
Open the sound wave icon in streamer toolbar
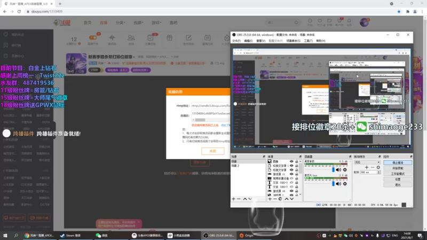point(112,38)
